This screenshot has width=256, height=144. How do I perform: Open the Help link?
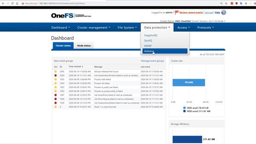[217, 12]
